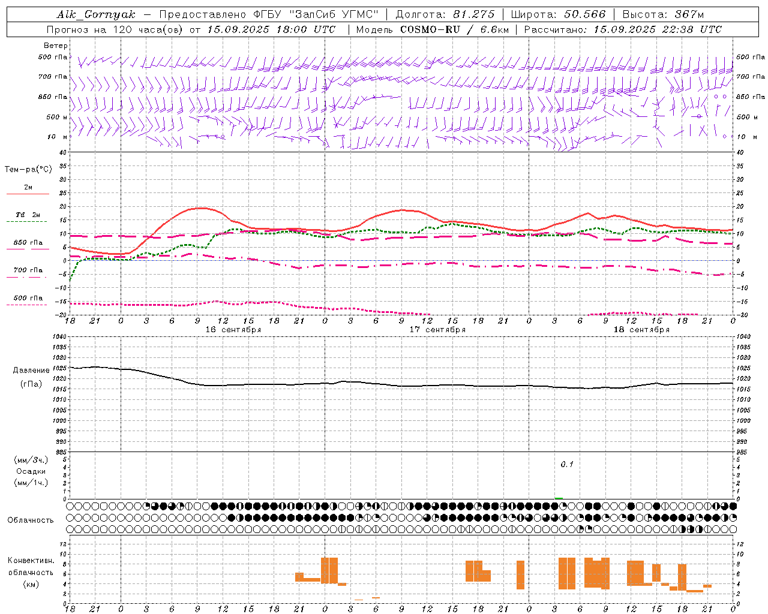768x614 pixels.
Task: Click the '18 сентября' date label
Action: [x=641, y=330]
